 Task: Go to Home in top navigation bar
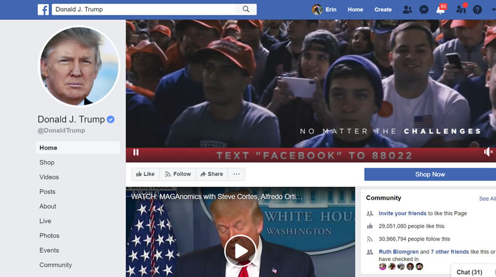pos(355,10)
